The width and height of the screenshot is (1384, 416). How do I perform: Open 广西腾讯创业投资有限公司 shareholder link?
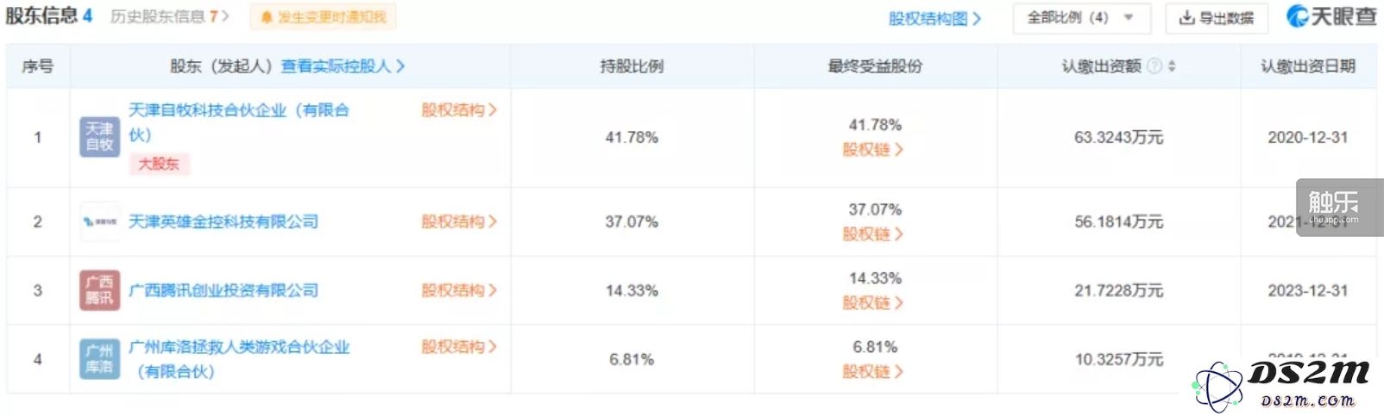point(223,291)
